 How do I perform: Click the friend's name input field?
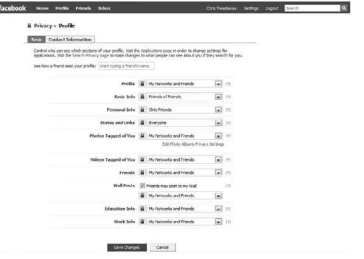coord(126,66)
